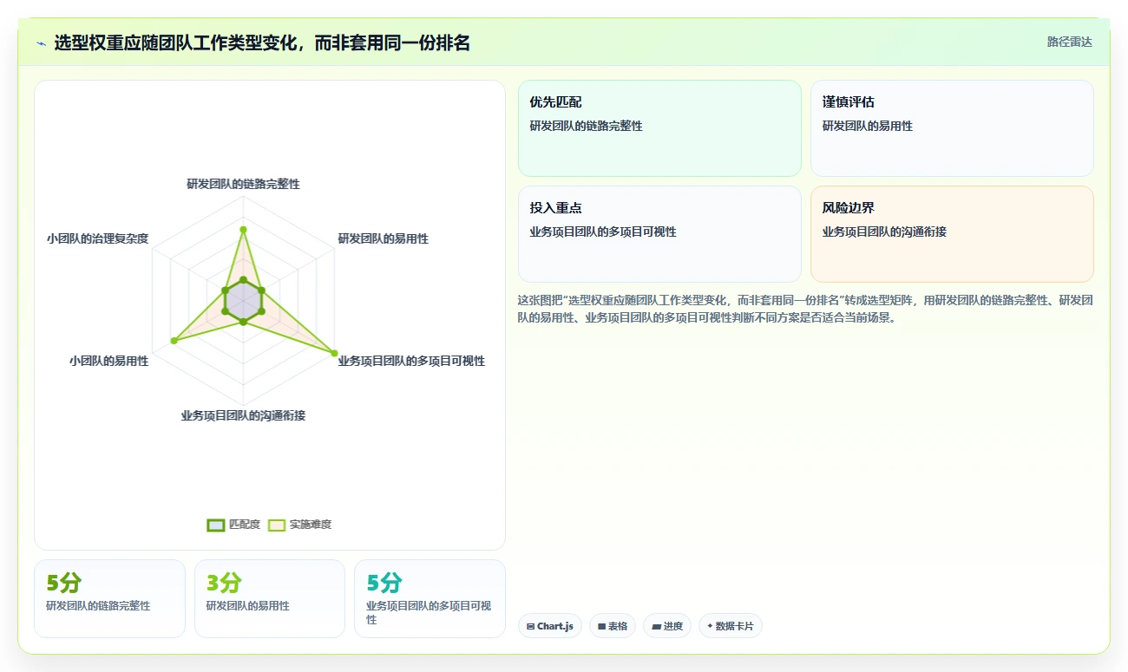Select the 表格 tag

613,626
